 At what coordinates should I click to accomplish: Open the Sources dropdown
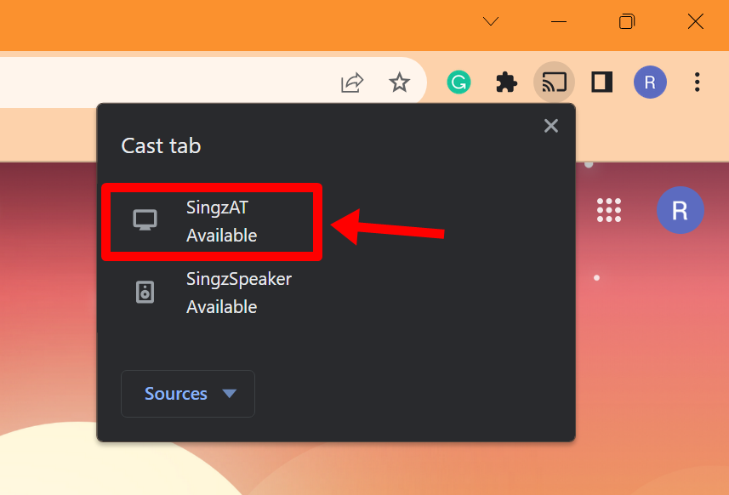click(x=188, y=394)
